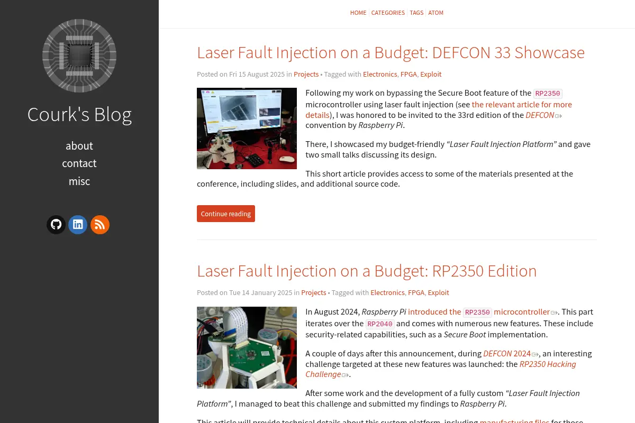Click 'Posted on Fri 15 August 2025' text
This screenshot has width=635, height=423.
240,75
